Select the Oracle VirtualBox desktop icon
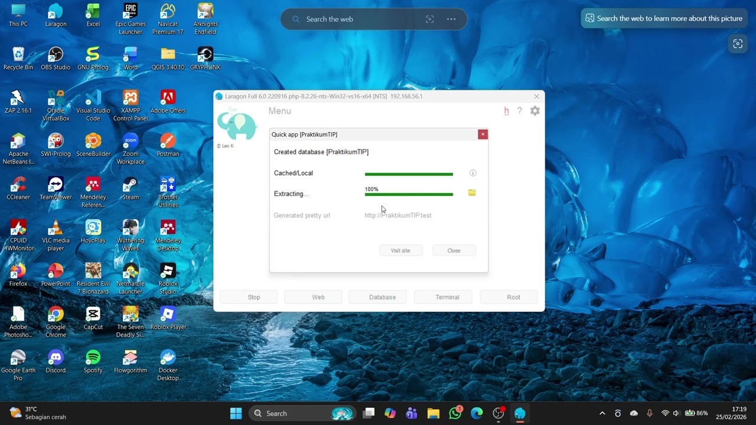The image size is (756, 425). coord(56,106)
